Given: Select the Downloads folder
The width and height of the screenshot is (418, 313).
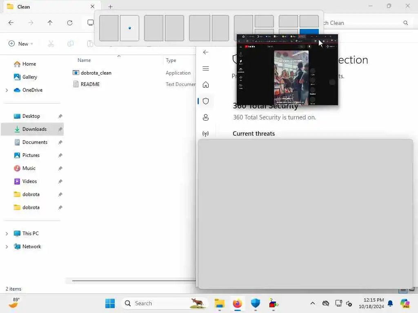Looking at the screenshot, I should (x=32, y=129).
